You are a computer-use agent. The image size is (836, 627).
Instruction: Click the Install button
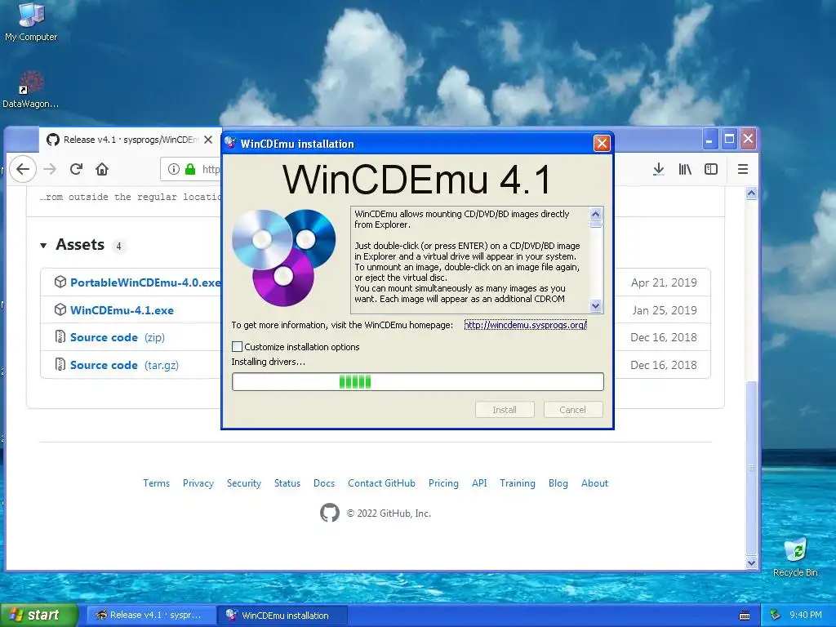pyautogui.click(x=505, y=410)
